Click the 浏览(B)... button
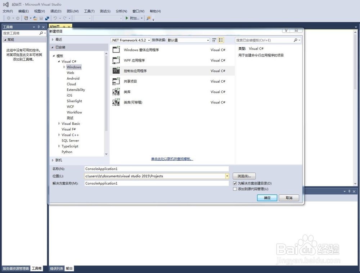 coord(244,176)
